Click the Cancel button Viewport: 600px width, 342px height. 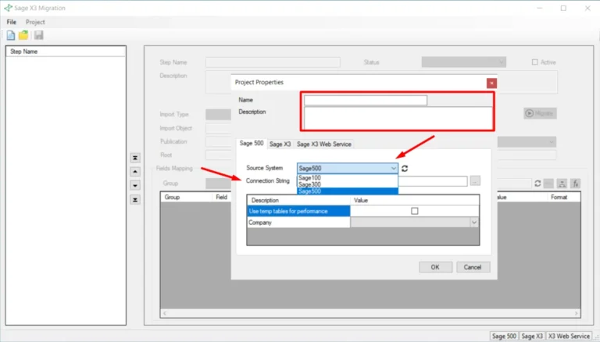[473, 267]
